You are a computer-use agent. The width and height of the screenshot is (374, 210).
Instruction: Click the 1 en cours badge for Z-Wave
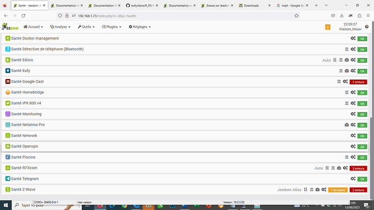[x=338, y=190]
